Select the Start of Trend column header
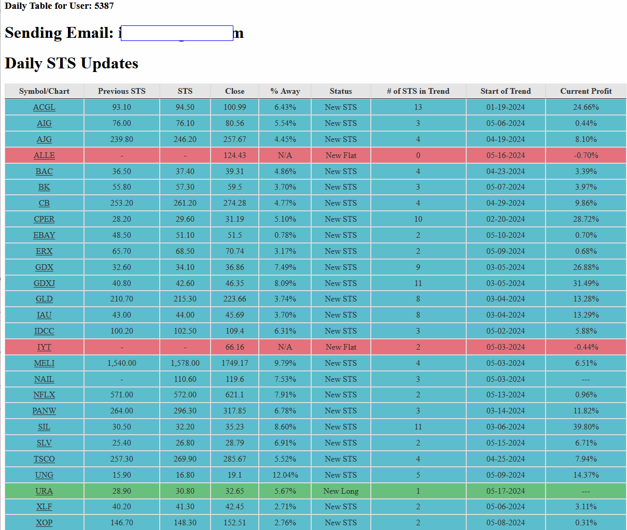Screen dimensions: 627x530 505,91
